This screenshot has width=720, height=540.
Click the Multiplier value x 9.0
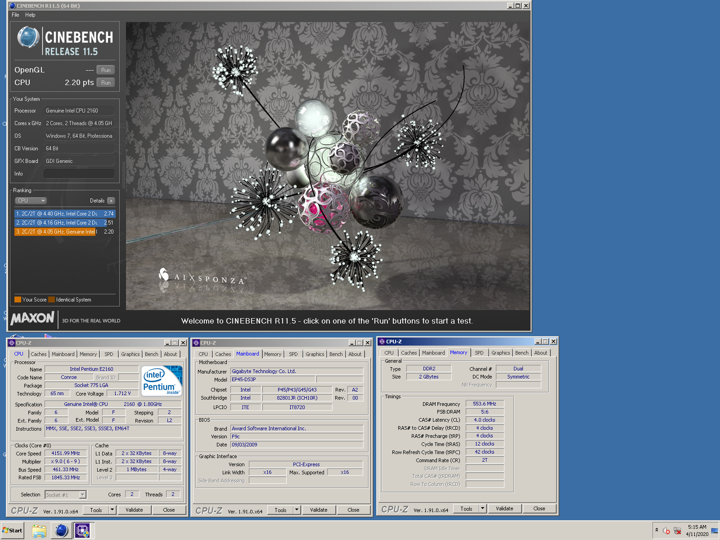click(x=66, y=462)
